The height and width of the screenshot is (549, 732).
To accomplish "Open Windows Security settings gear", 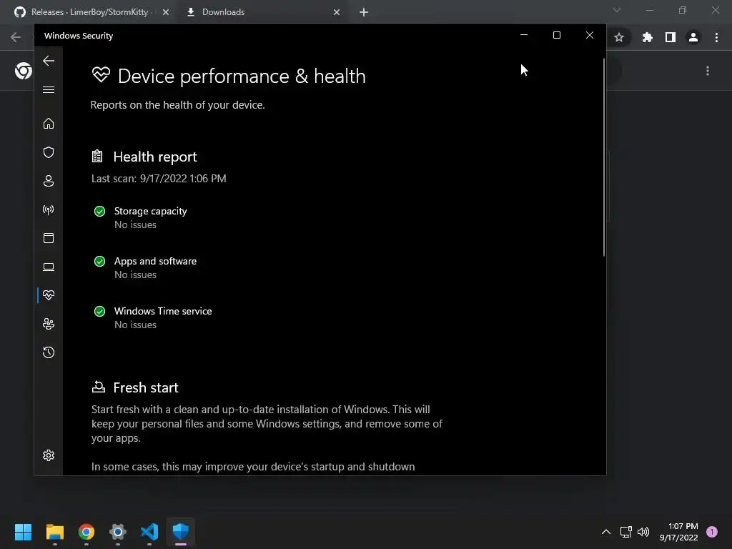I will click(49, 455).
